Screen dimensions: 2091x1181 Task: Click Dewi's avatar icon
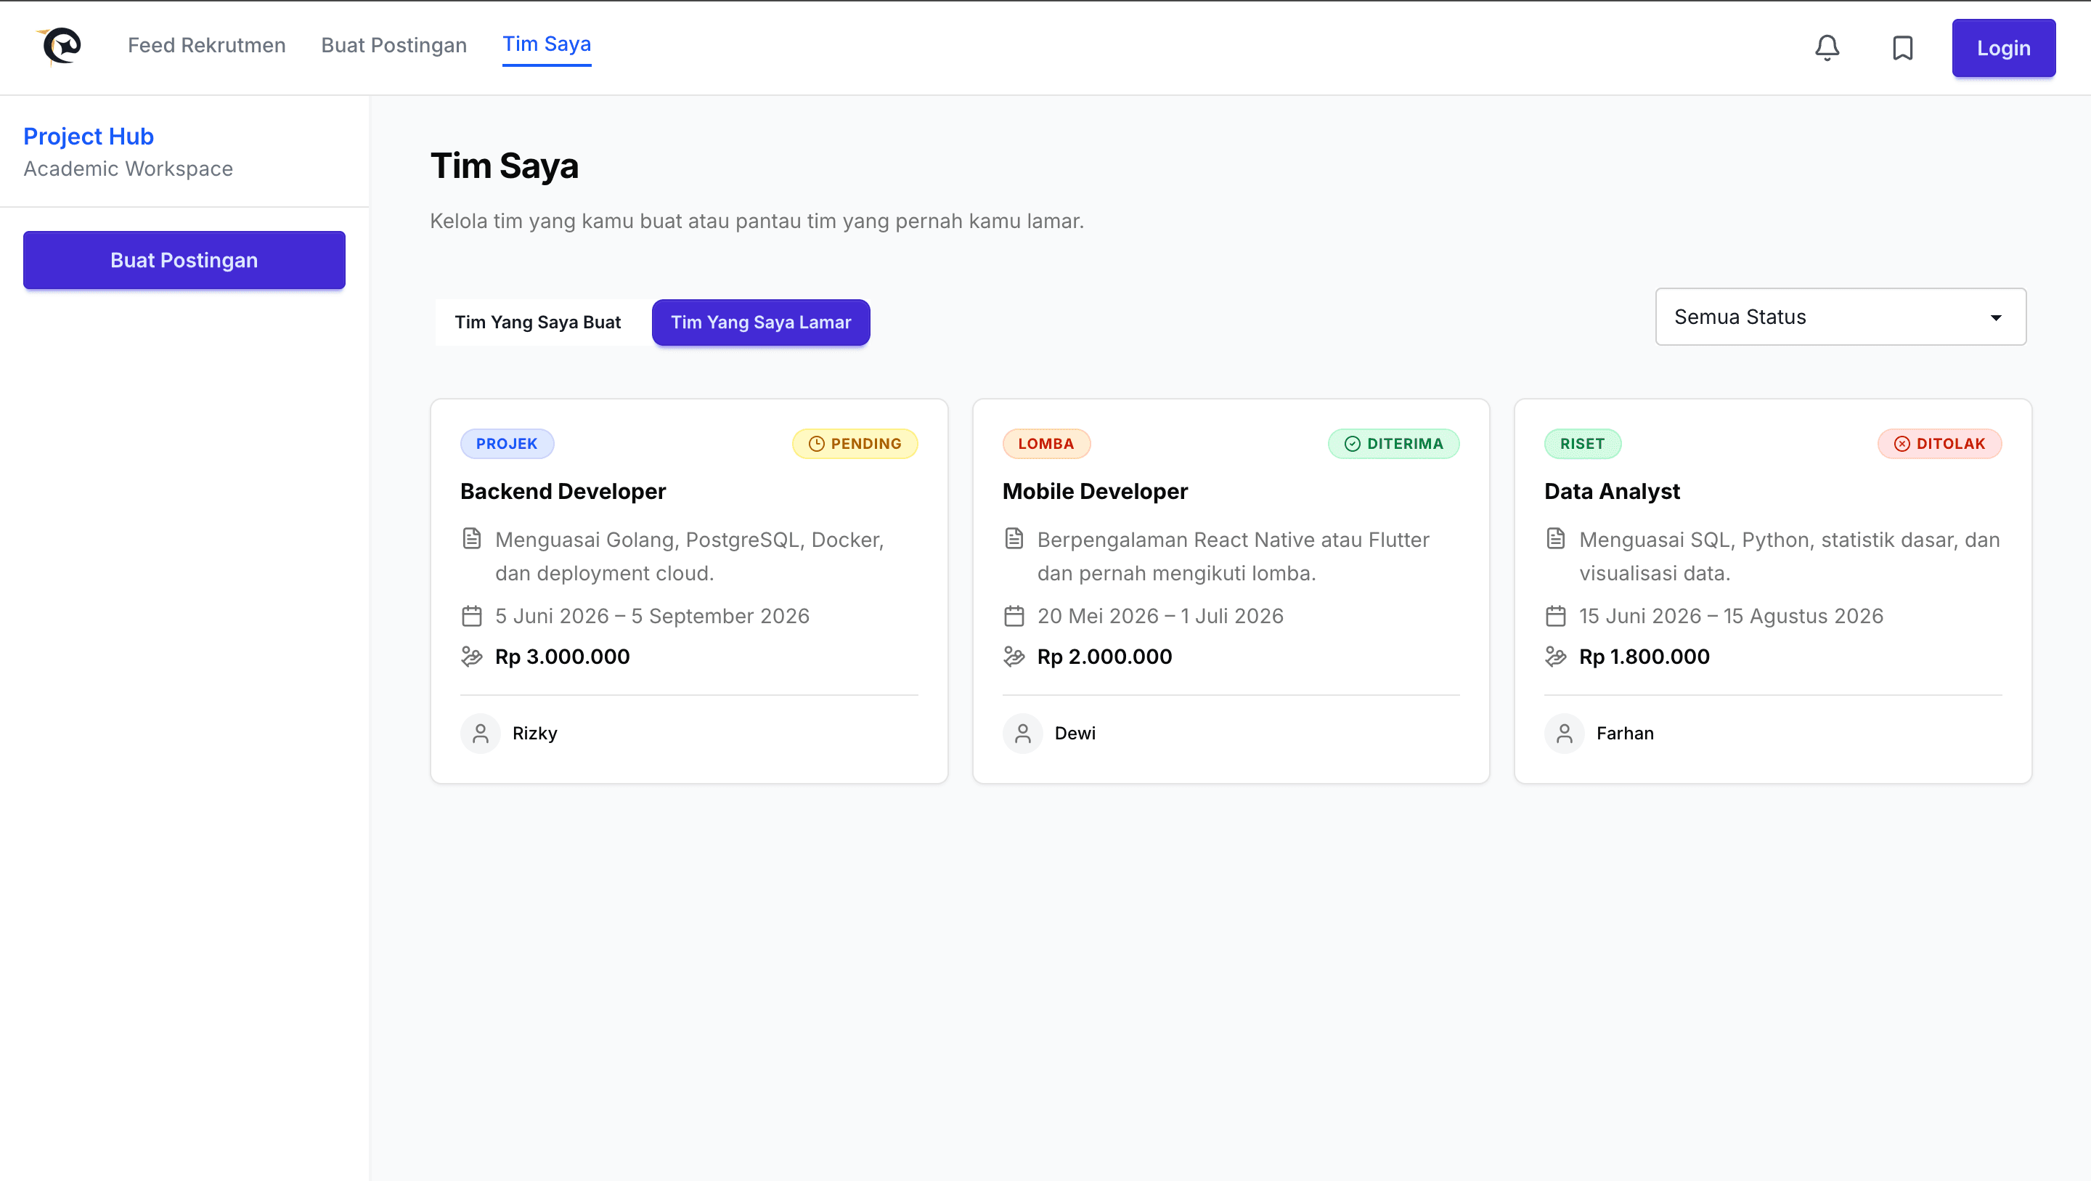[x=1023, y=734]
